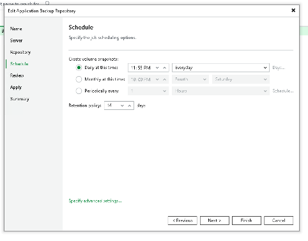This screenshot has height=241, width=308.
Task: Go to the Repository wizard step
Action: pos(20,52)
